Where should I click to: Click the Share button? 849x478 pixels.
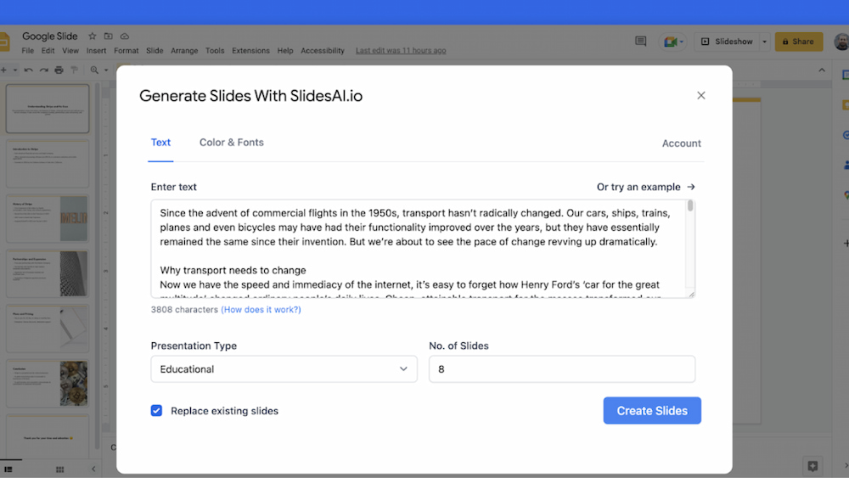coord(799,42)
